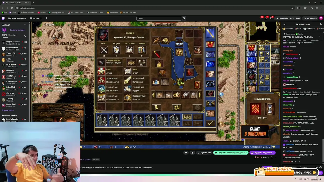Click the search magnifier button
324x182 pixels.
(x=184, y=18)
